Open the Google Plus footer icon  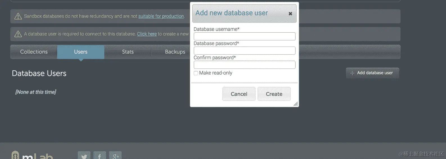click(x=115, y=155)
